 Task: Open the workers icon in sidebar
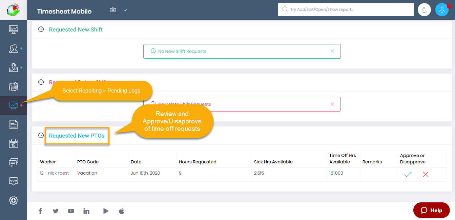[x=14, y=49]
